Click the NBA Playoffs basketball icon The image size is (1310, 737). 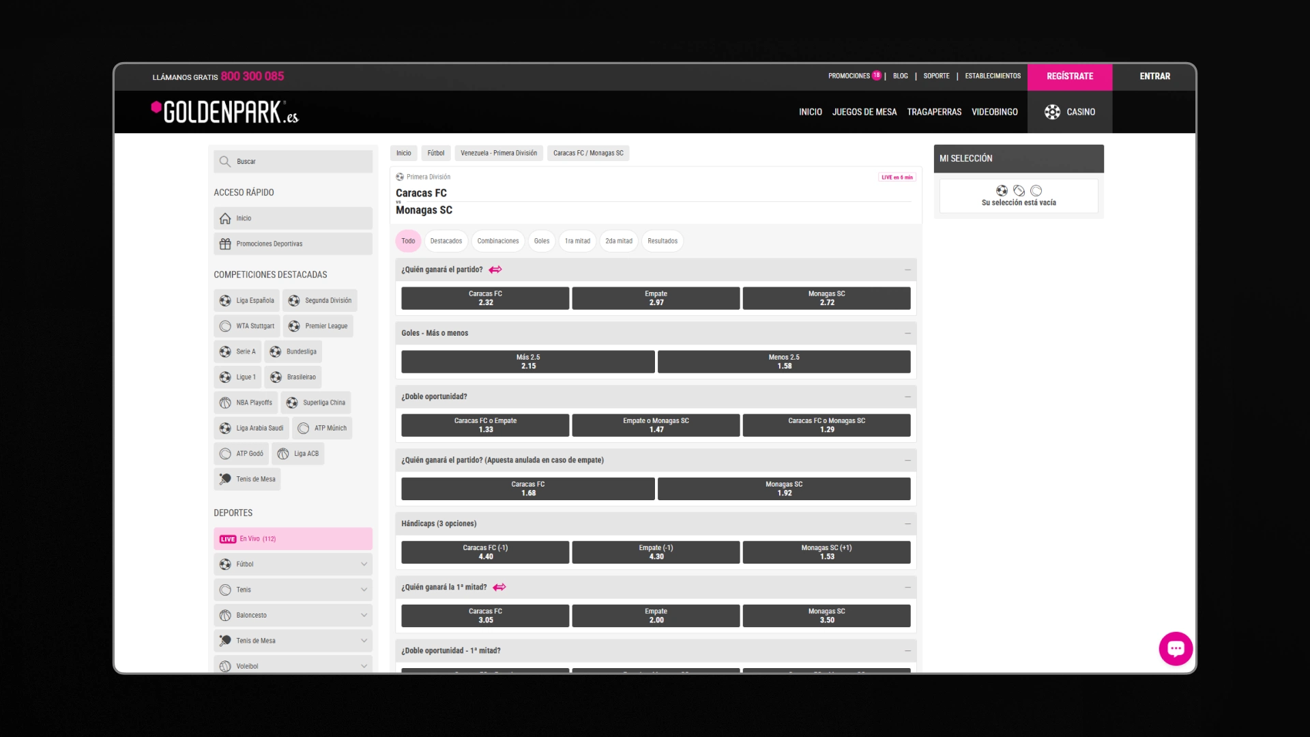click(225, 403)
